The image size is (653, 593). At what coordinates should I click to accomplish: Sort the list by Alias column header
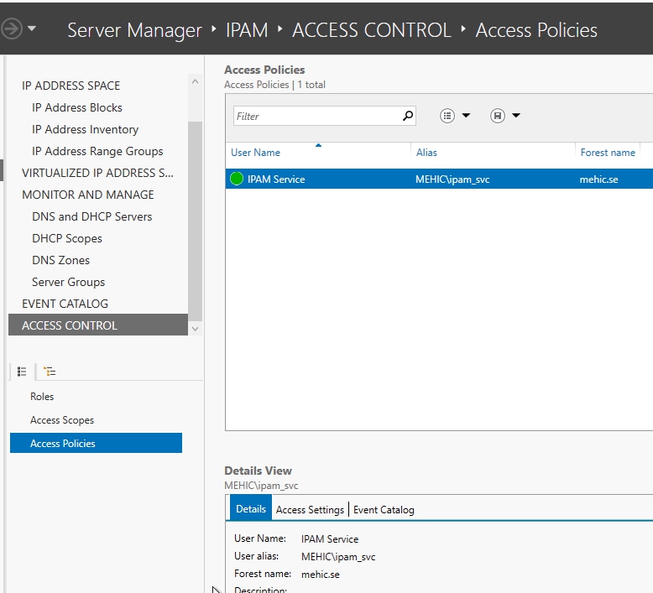(426, 153)
